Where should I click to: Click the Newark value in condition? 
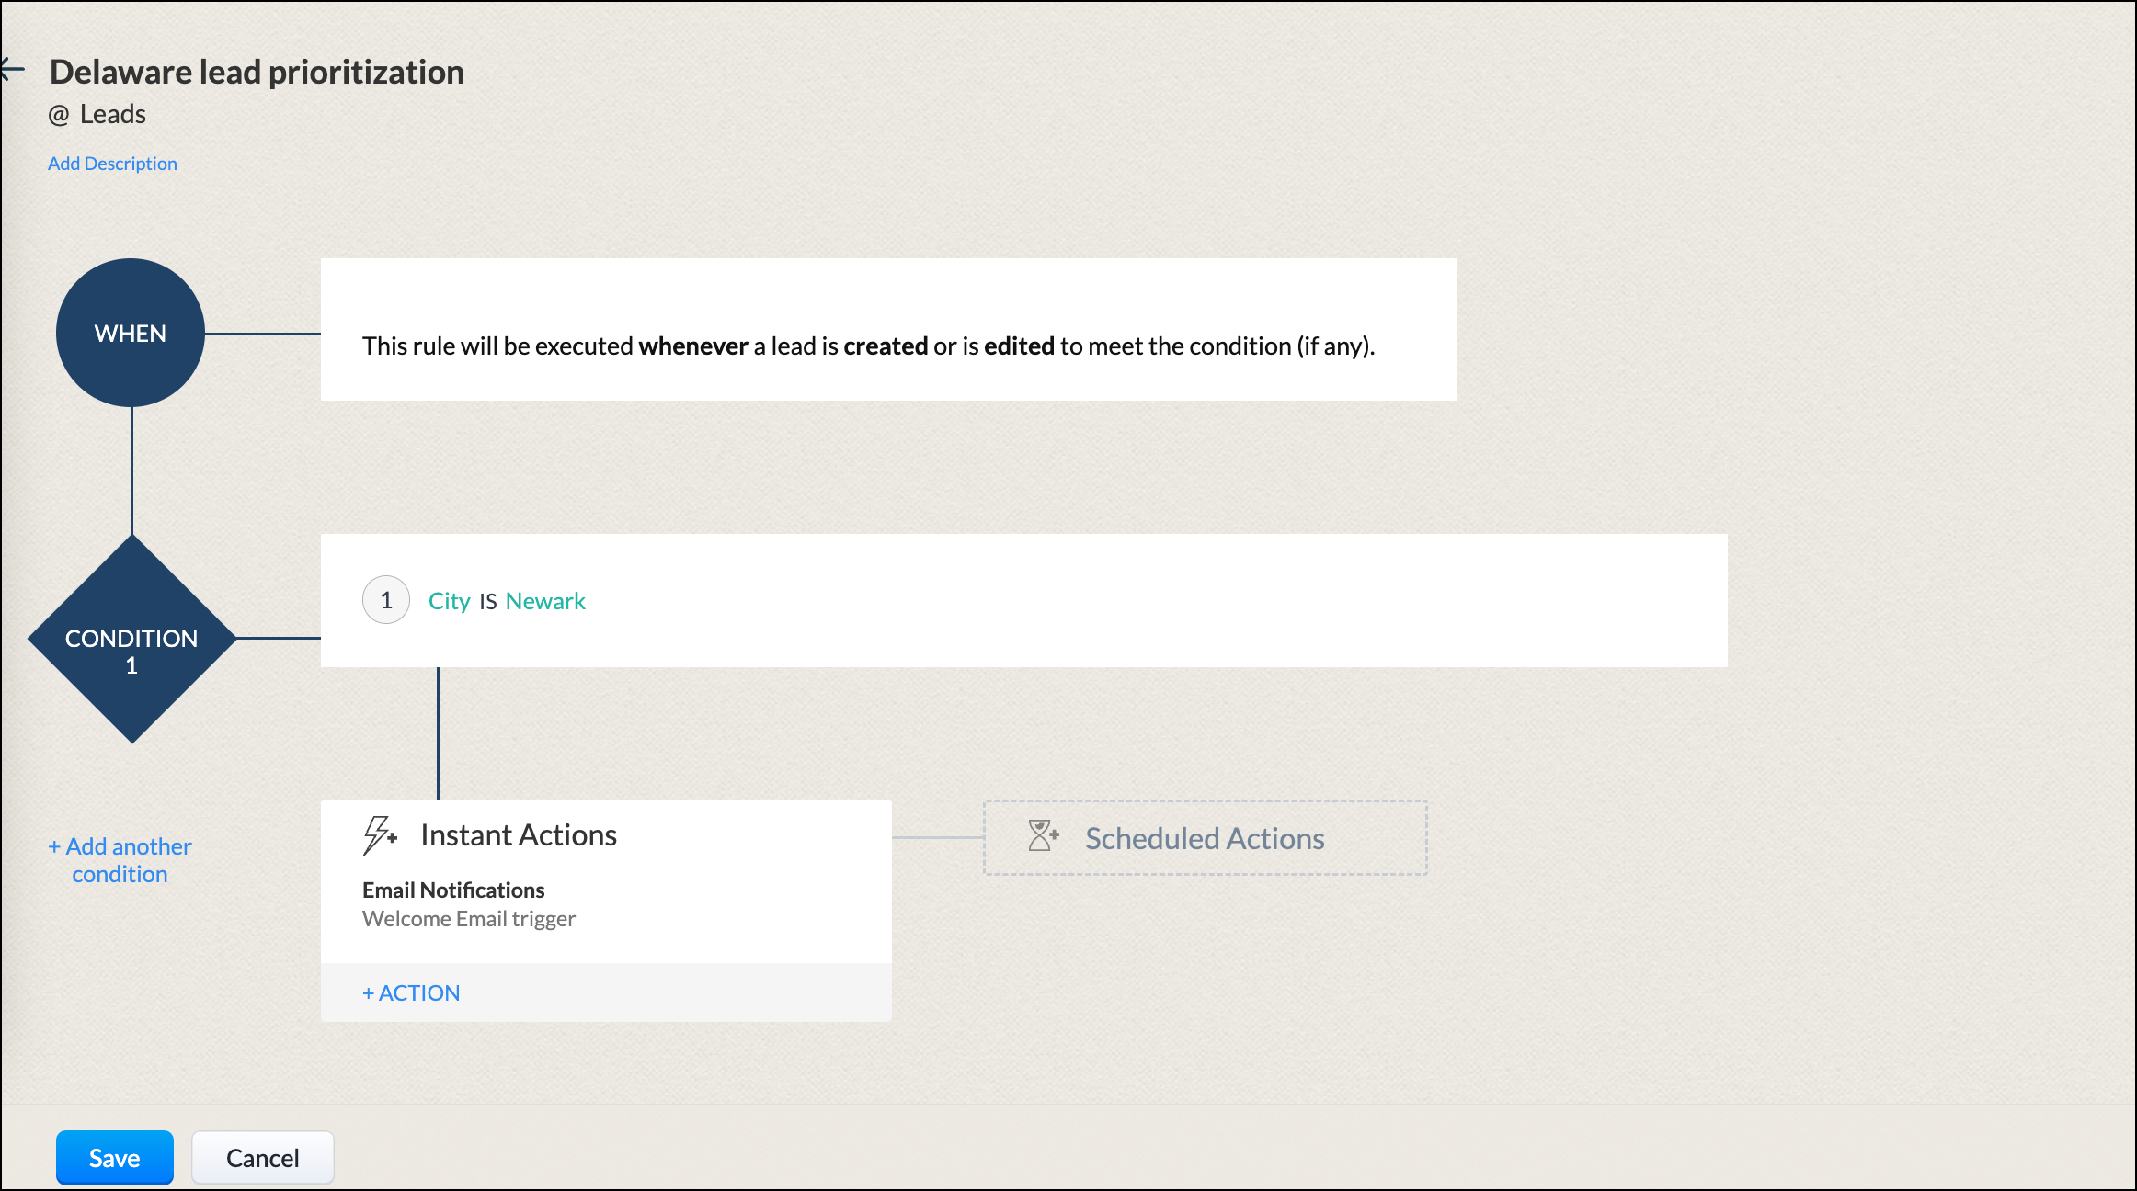pyautogui.click(x=545, y=601)
